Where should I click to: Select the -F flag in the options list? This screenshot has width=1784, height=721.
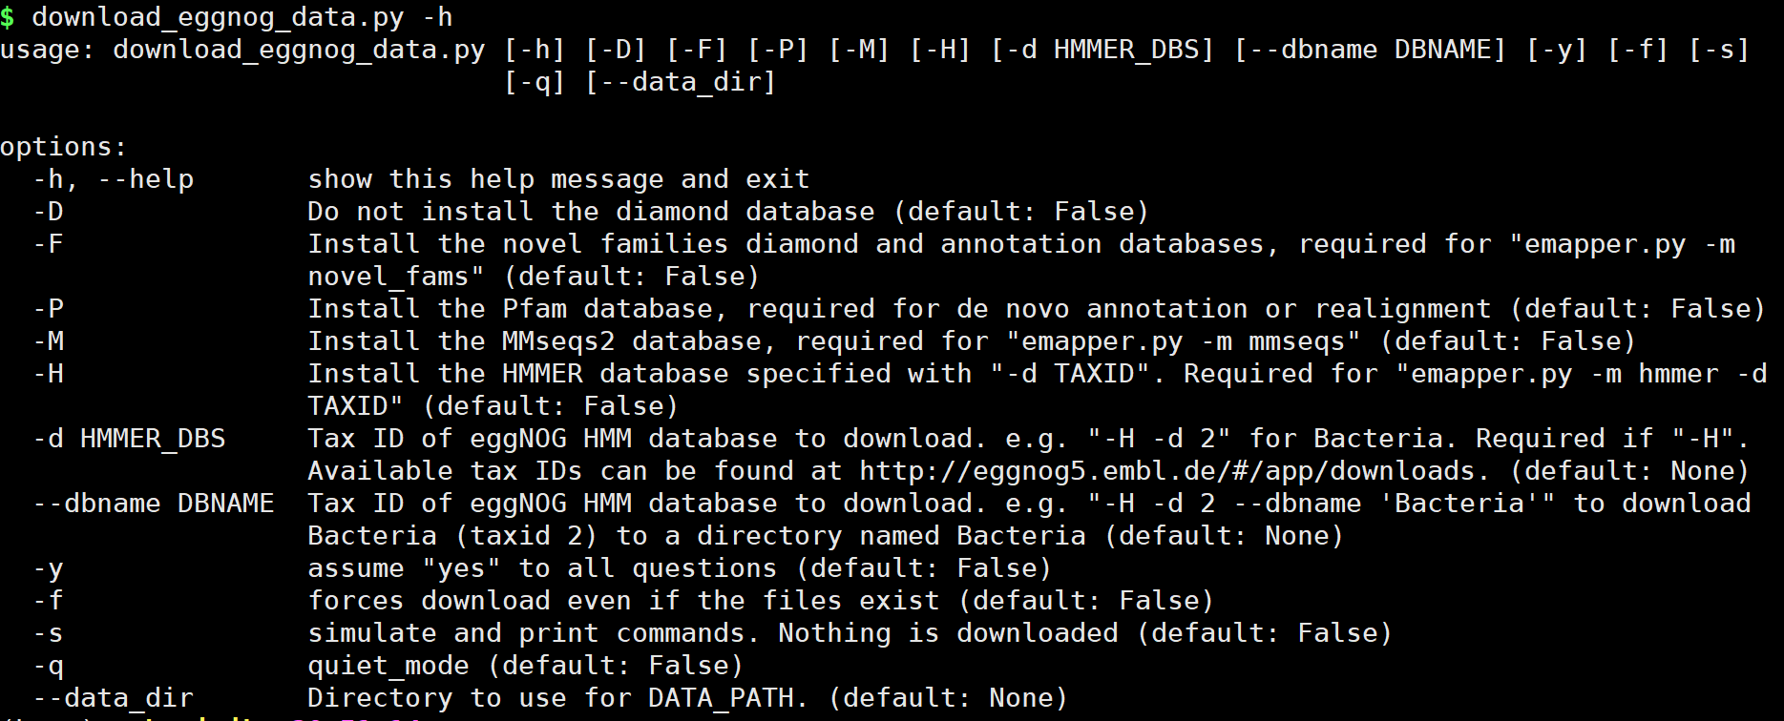[x=49, y=244]
